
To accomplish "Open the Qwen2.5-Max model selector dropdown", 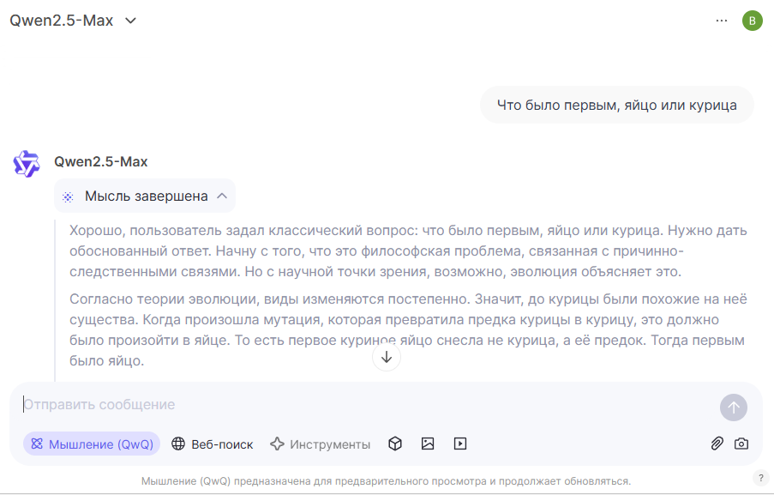I will (x=74, y=21).
